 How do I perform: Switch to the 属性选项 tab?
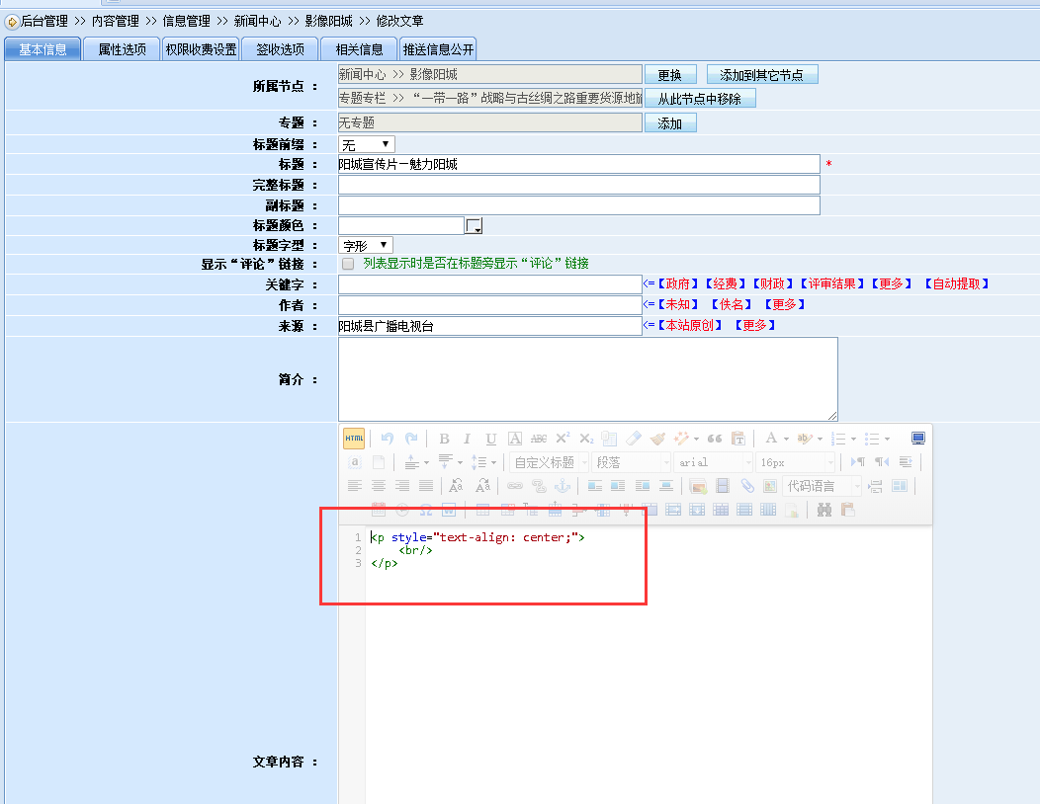122,49
